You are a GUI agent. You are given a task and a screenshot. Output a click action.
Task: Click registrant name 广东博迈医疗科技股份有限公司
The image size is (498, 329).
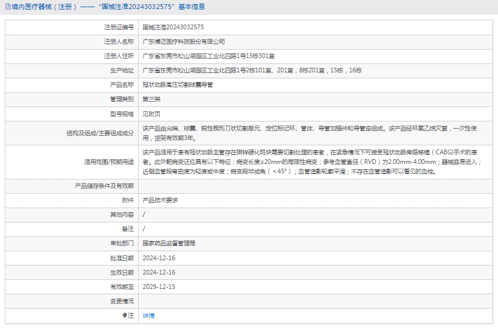184,42
